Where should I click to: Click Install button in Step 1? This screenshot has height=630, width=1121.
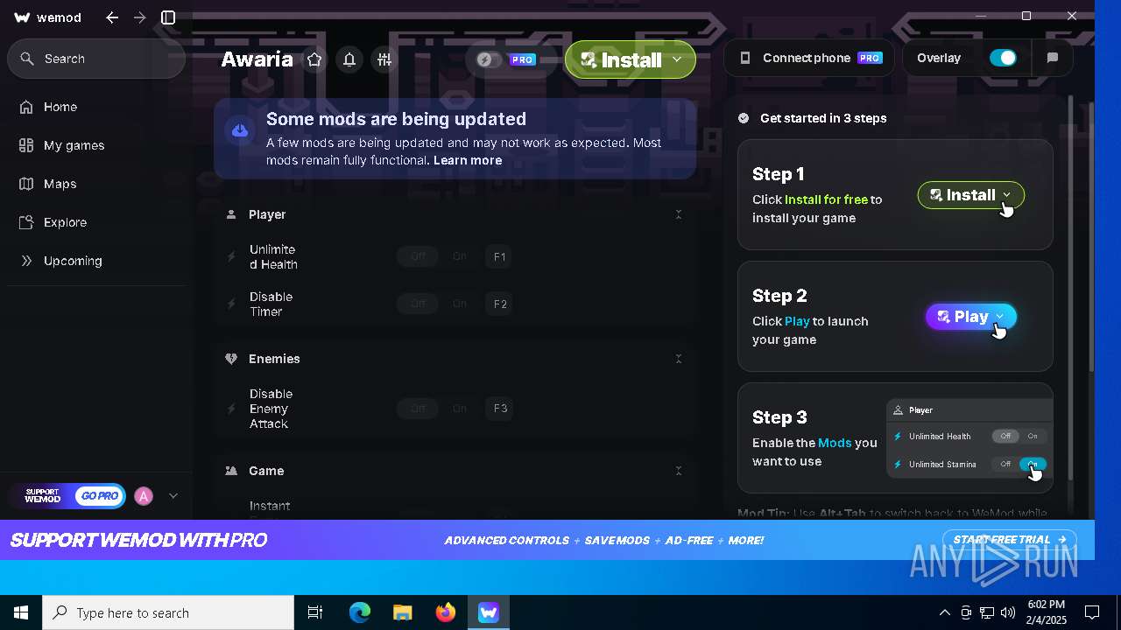pos(970,195)
